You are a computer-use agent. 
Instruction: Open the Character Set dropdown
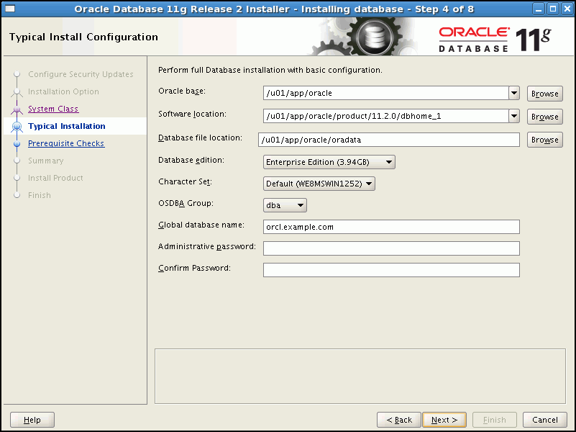[x=319, y=184]
